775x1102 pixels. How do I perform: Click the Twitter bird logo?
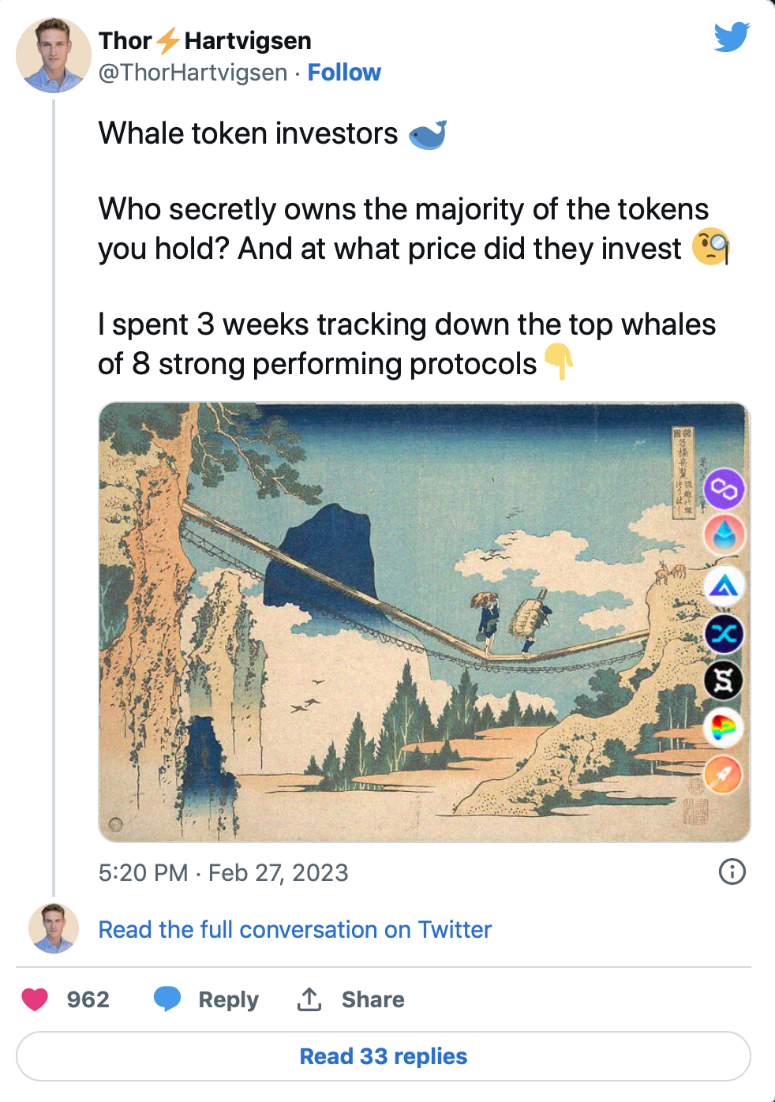tap(731, 37)
